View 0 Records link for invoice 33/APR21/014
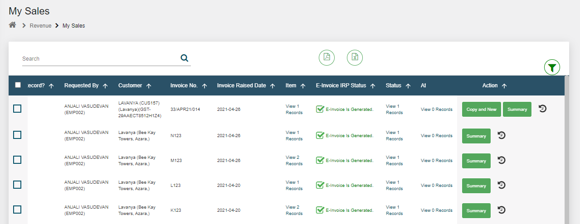 [437, 110]
